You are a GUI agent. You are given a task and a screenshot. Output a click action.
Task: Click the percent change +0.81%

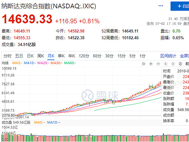click(x=89, y=21)
